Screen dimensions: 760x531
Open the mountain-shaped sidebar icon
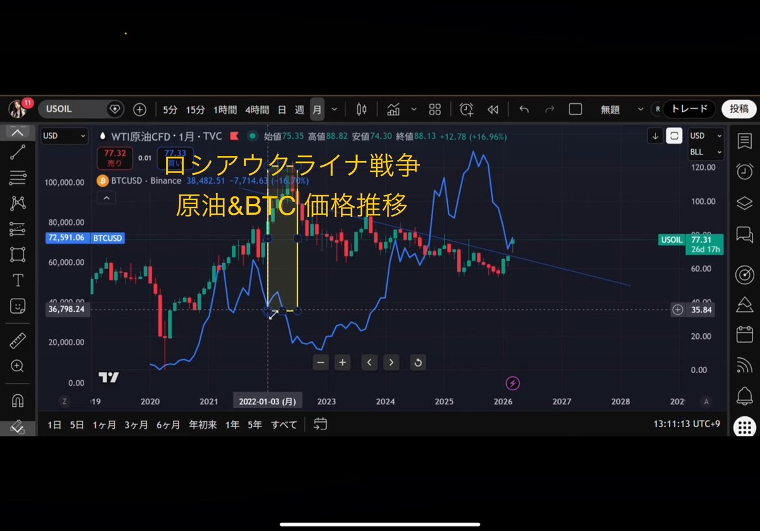tap(744, 304)
